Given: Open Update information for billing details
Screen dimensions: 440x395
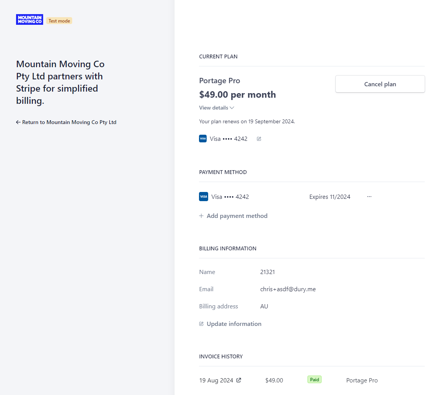Looking at the screenshot, I should click(x=234, y=324).
